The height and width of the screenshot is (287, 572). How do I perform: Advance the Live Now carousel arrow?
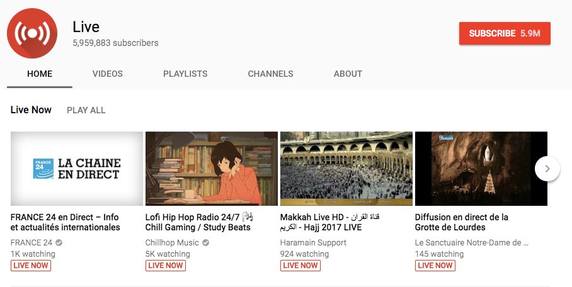[547, 169]
